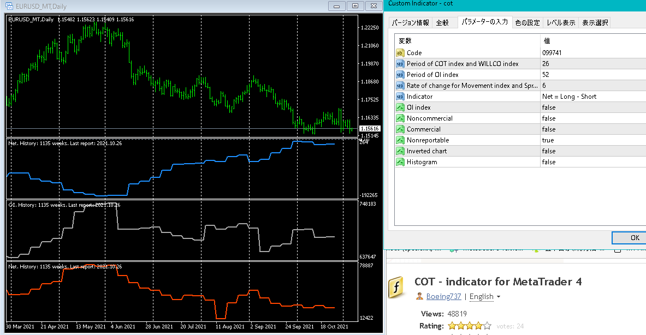The width and height of the screenshot is (646, 335).
Task: Open the 表示選択 tab
Action: pos(595,22)
